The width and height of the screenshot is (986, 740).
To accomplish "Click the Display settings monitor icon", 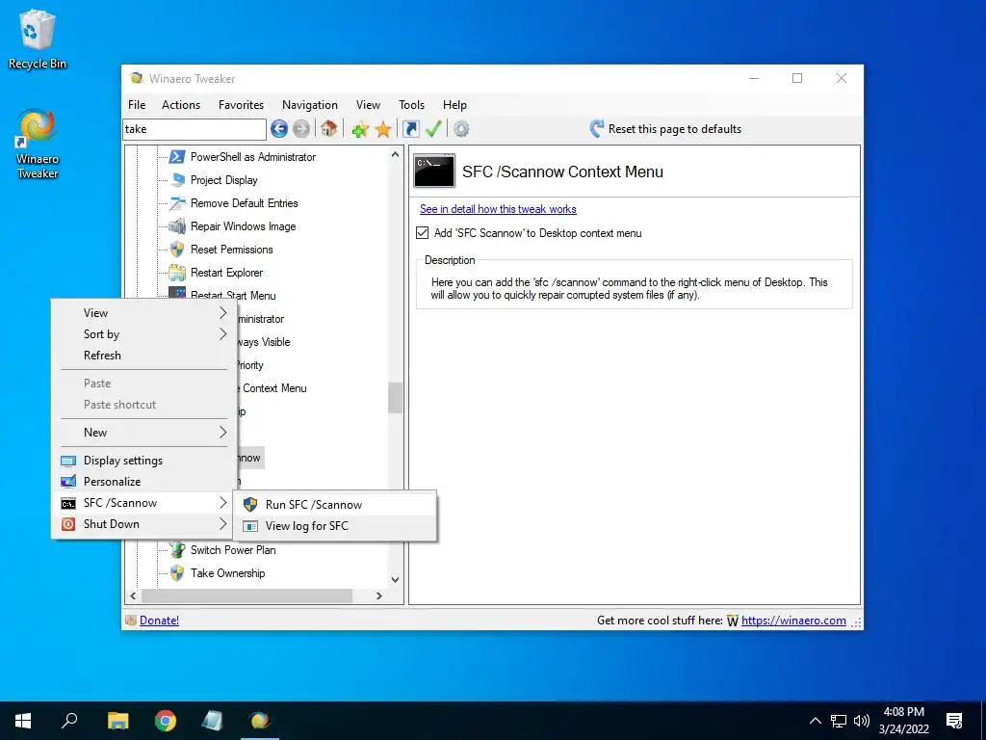I will click(68, 461).
